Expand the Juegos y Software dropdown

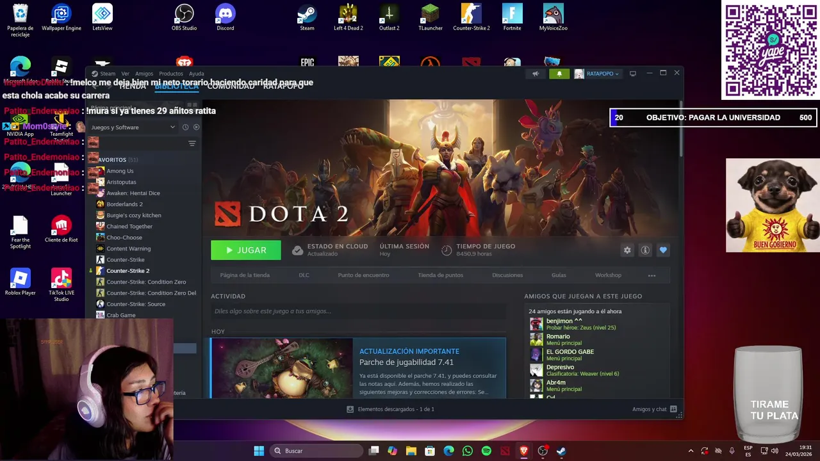[133, 127]
